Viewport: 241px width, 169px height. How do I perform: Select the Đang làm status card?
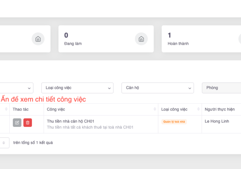106,39
